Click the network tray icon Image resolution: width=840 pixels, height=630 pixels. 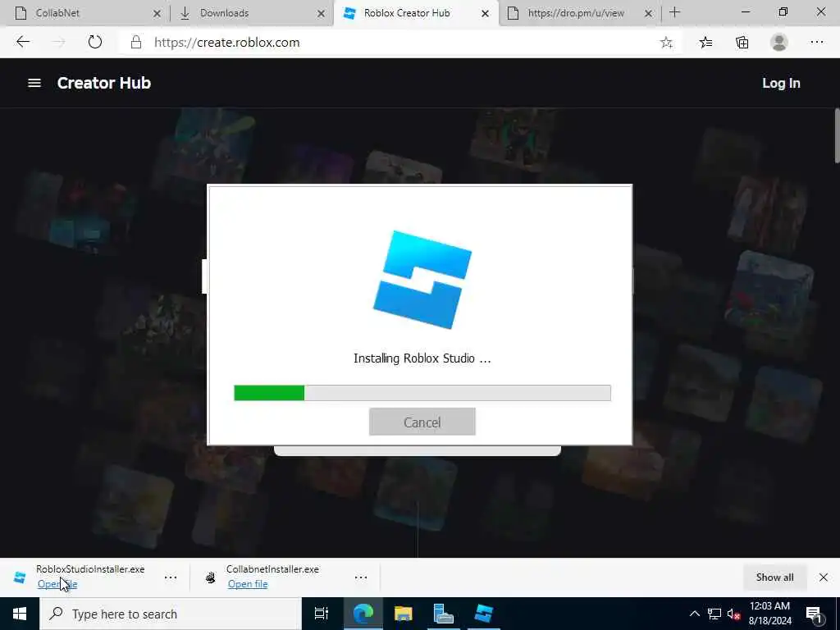click(x=714, y=614)
